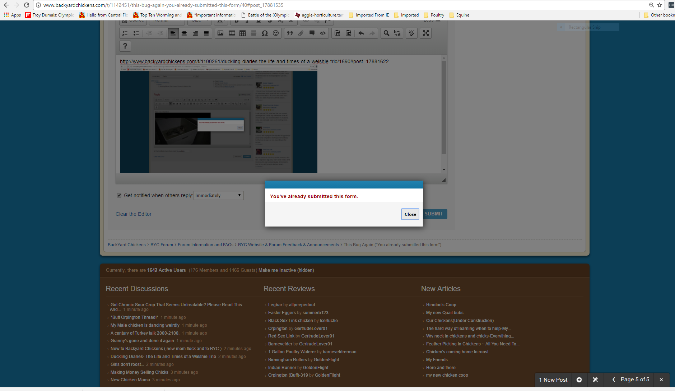
Task: Open the special character Omega tool
Action: pos(265,33)
